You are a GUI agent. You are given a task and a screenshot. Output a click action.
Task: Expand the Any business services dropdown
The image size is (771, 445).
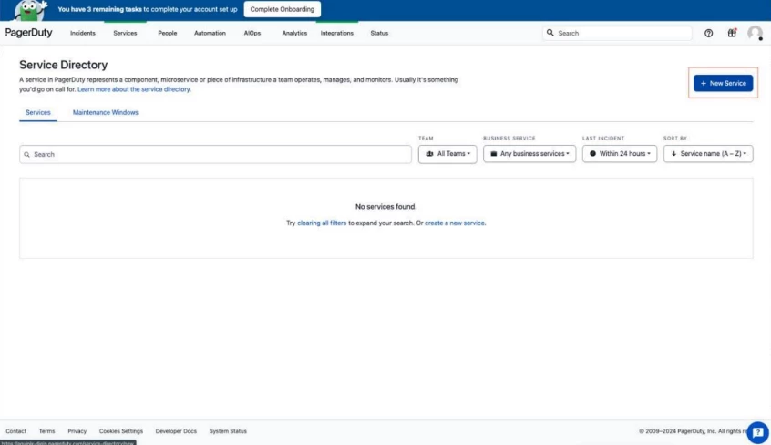tap(529, 154)
